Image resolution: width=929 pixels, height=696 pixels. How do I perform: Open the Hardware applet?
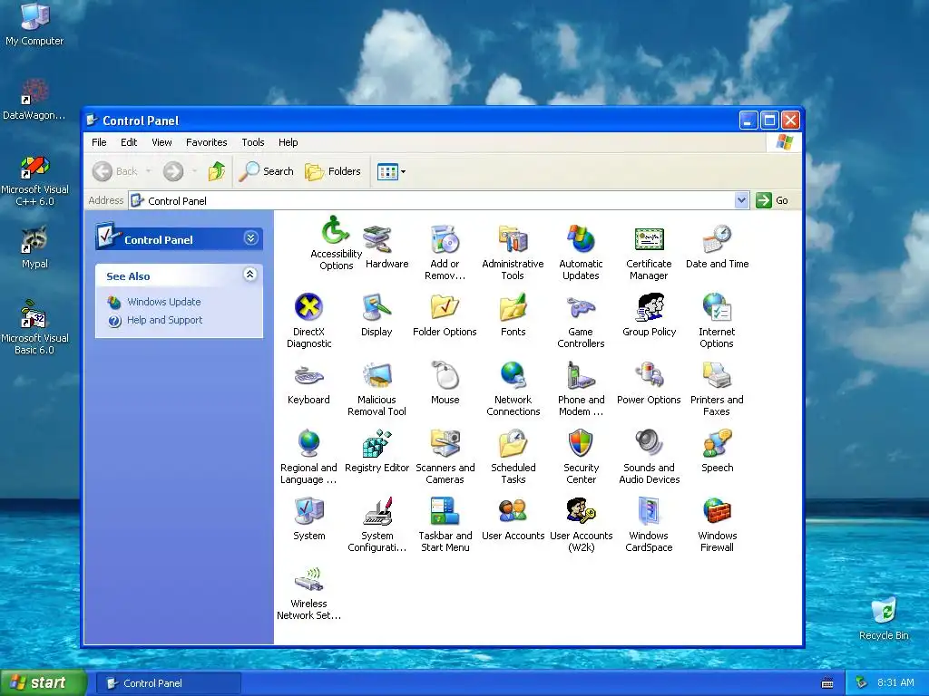[386, 248]
